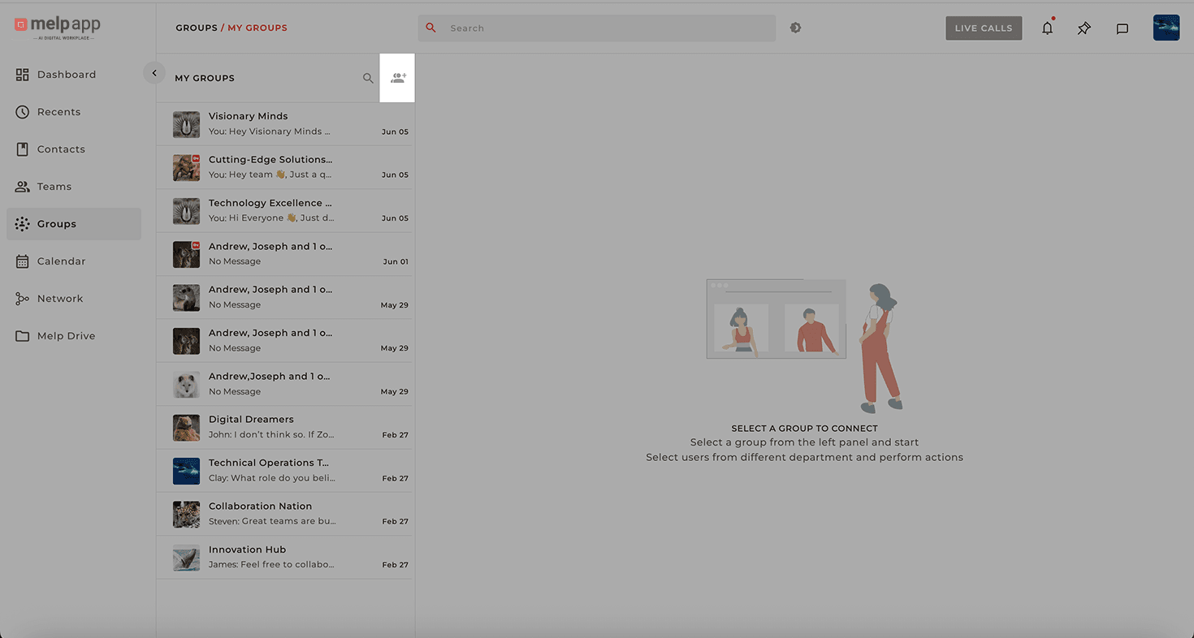
Task: Open the Teams section
Action: click(x=54, y=186)
